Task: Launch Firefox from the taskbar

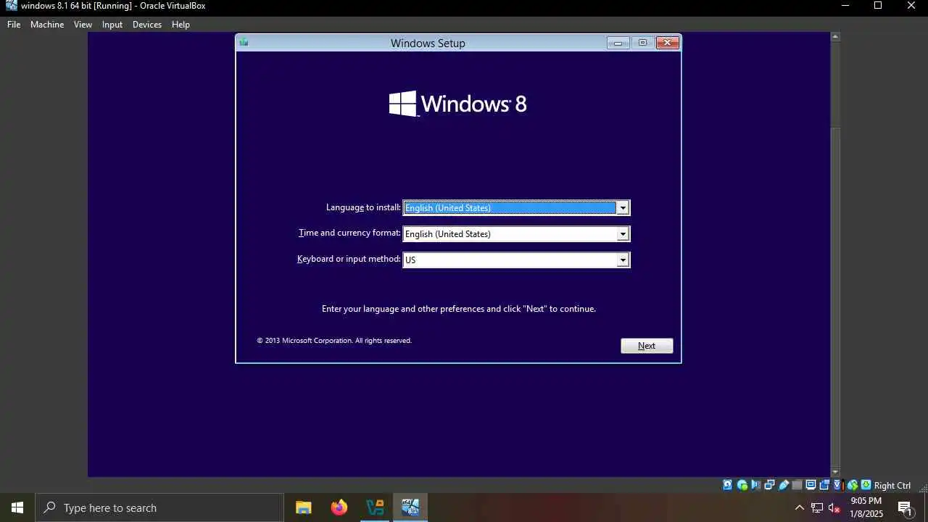Action: pyautogui.click(x=339, y=507)
